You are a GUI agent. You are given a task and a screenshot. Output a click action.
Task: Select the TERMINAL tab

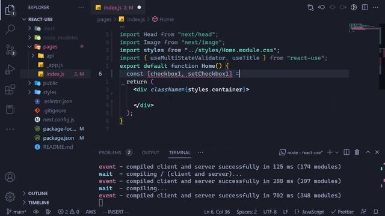[x=180, y=152]
